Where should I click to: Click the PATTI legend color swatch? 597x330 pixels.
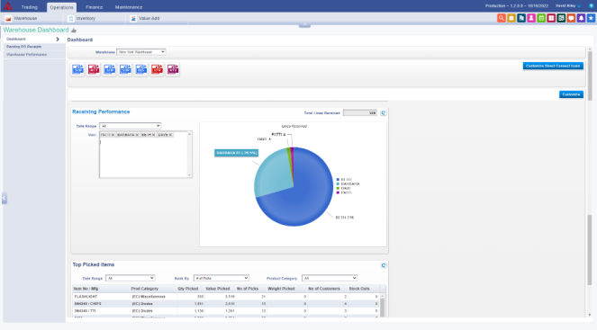click(x=338, y=192)
